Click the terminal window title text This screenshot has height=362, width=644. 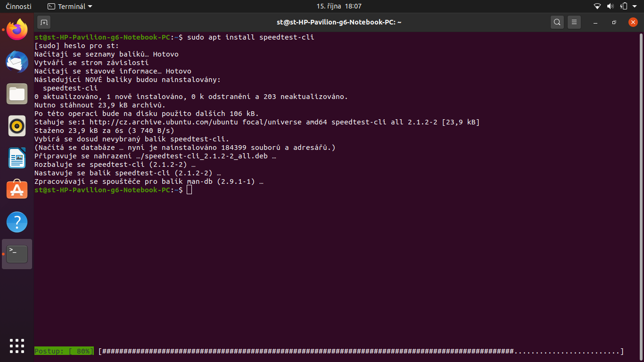pos(339,22)
